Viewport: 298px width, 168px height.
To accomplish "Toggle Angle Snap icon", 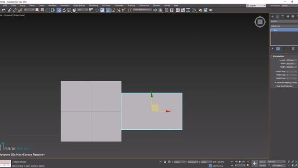I will point(113,10).
